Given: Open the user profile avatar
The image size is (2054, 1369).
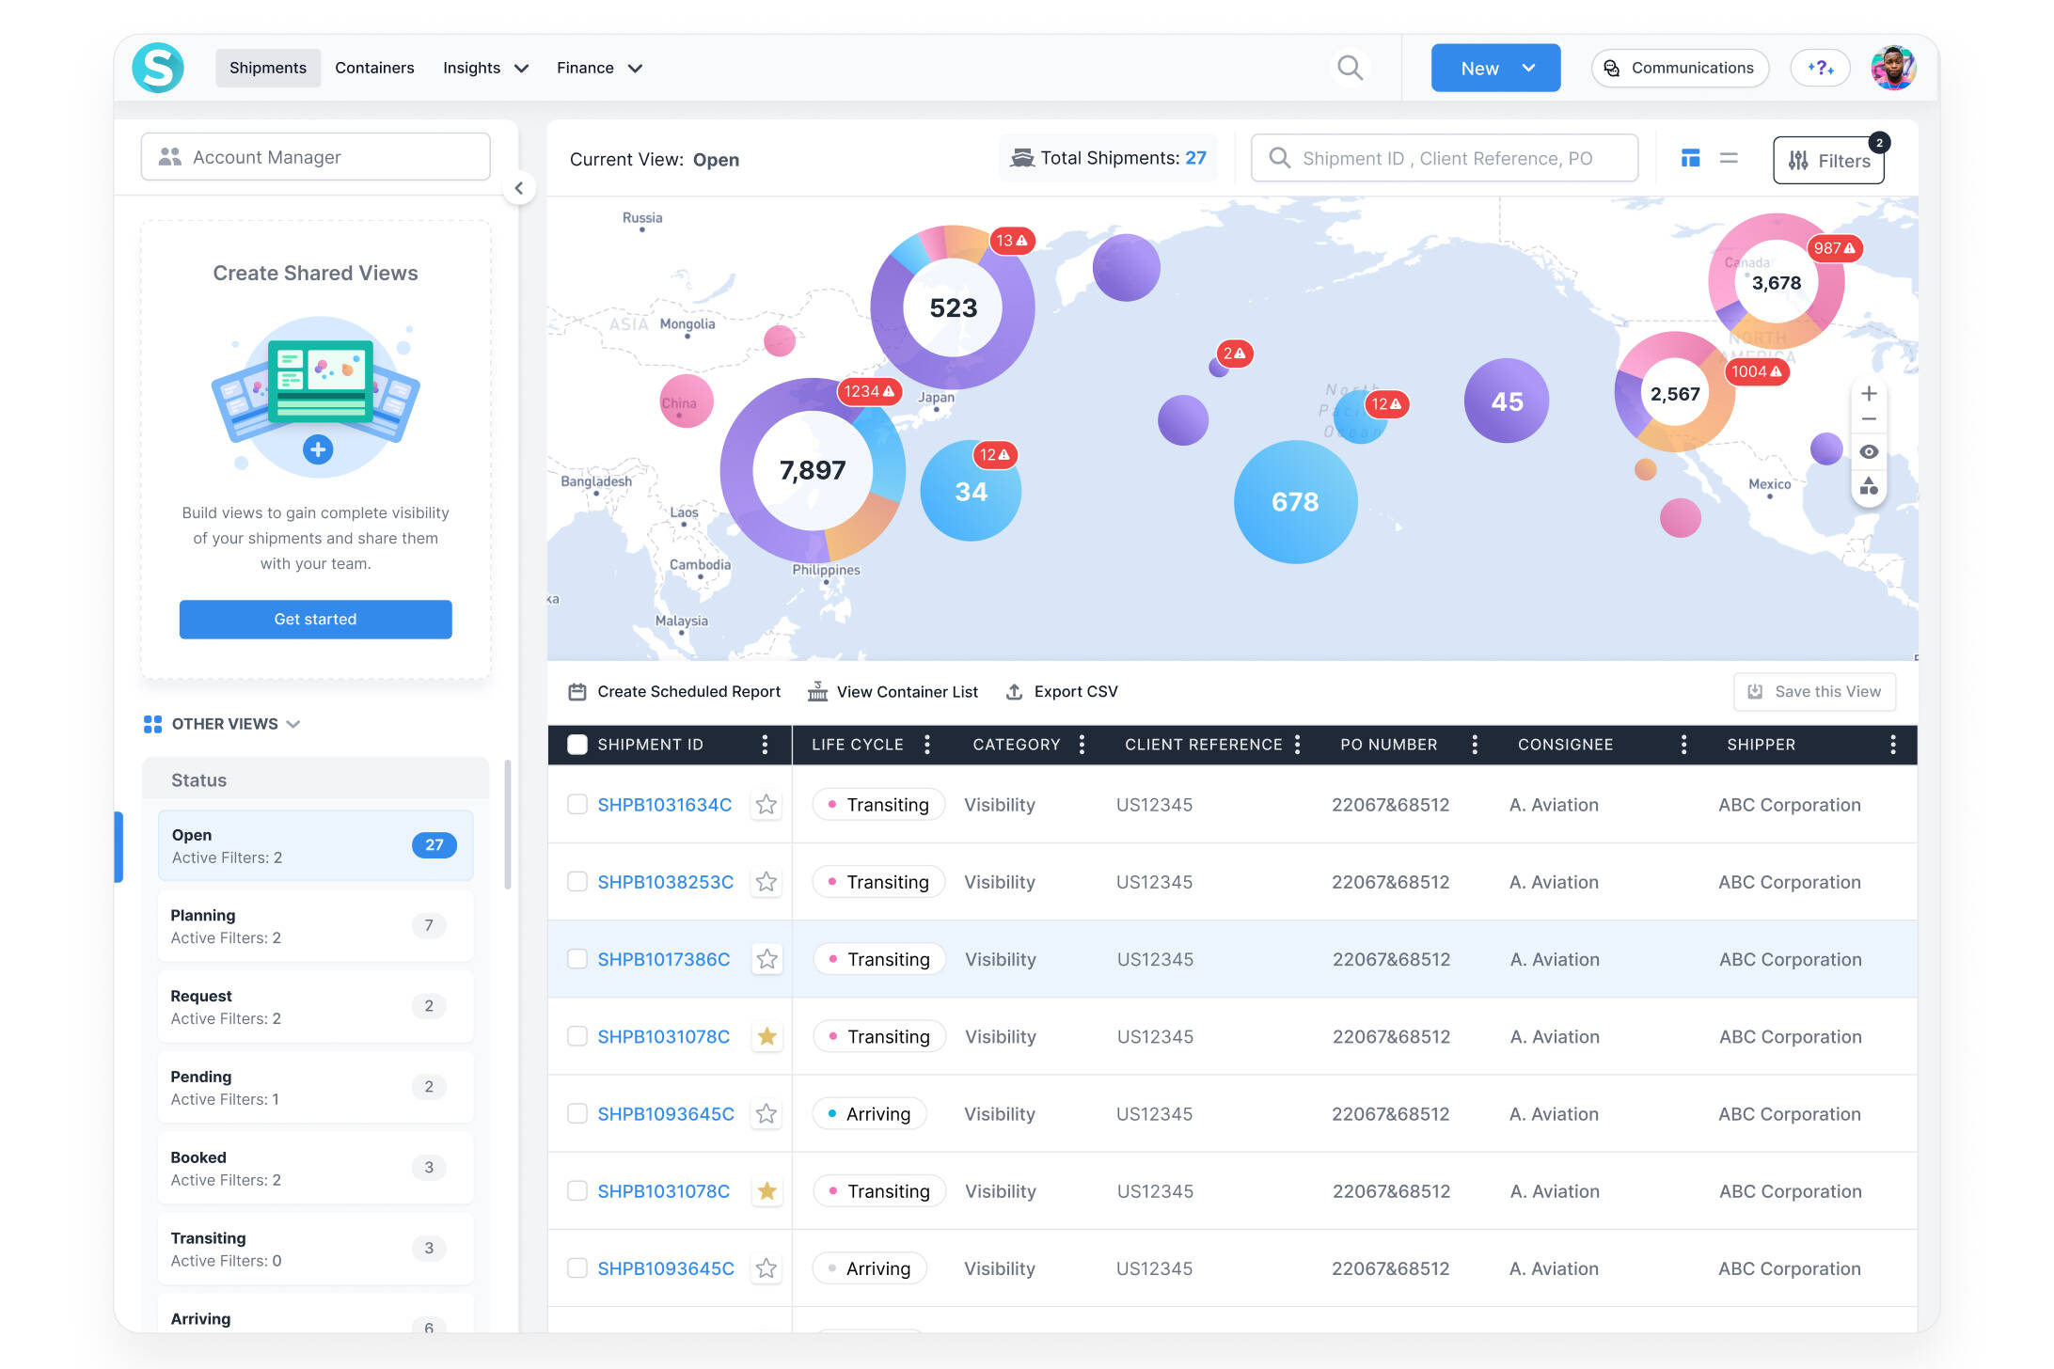Looking at the screenshot, I should click(x=1893, y=68).
